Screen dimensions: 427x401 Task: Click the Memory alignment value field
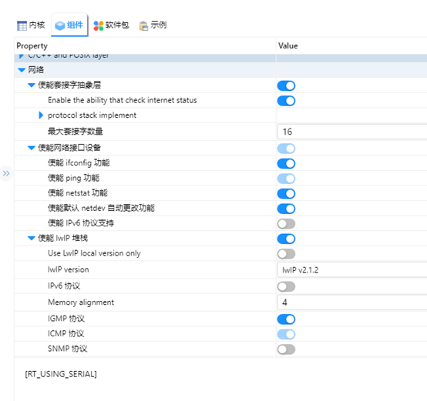[x=352, y=302]
